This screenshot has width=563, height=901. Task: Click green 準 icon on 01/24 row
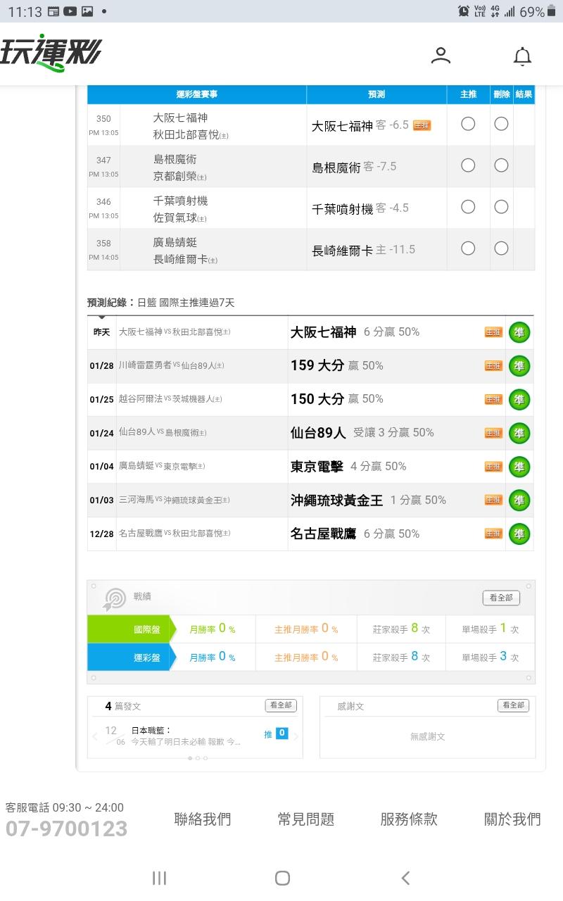pos(519,433)
